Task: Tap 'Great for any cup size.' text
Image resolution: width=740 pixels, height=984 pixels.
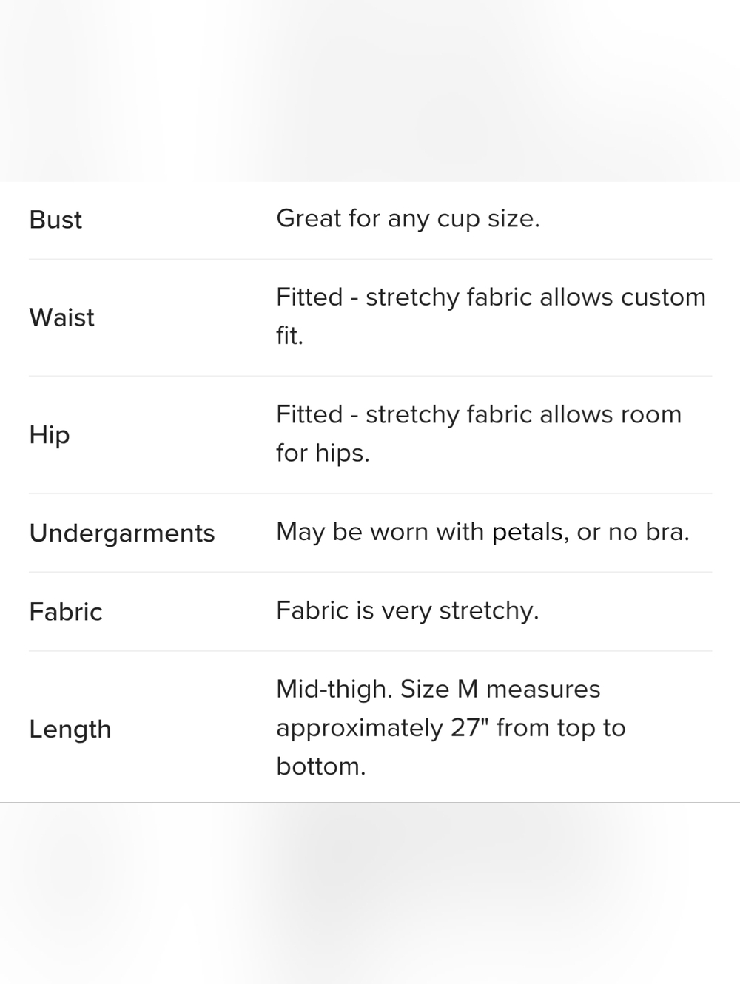Action: [408, 219]
